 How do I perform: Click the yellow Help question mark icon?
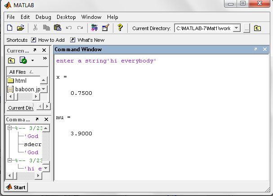pos(120,28)
